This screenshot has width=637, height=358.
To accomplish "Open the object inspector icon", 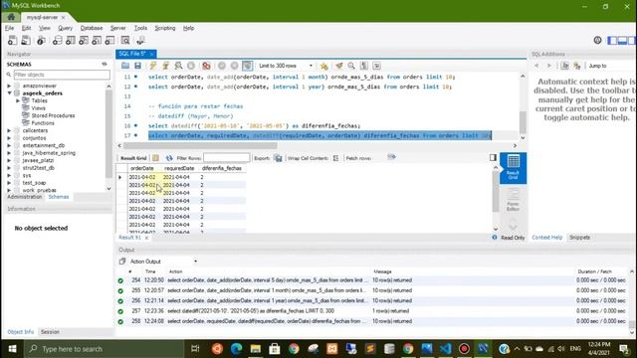I will [41, 40].
